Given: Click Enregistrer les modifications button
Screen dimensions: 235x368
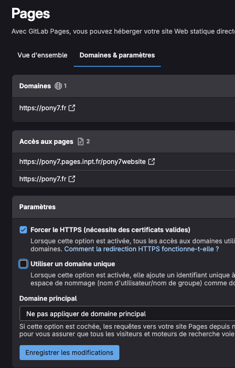Looking at the screenshot, I should [69, 353].
